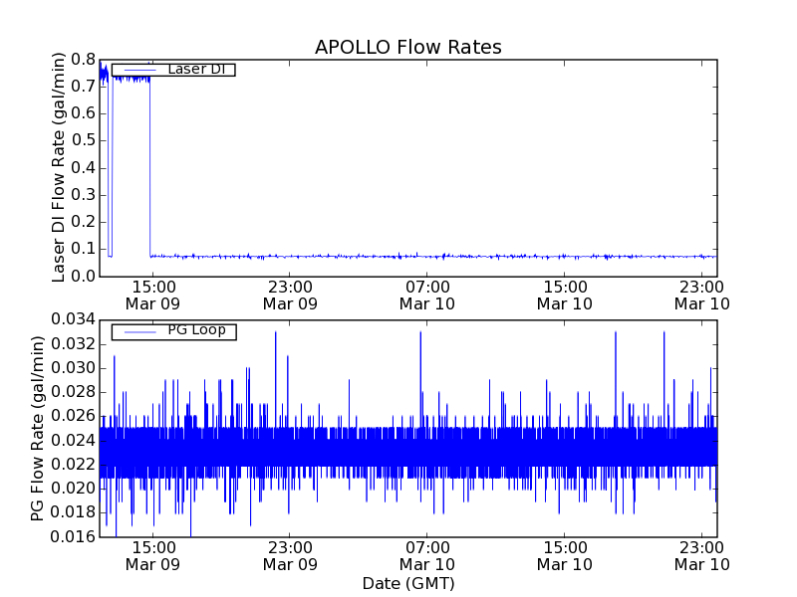Click the APOLLO Flow Rates chart title

407,48
